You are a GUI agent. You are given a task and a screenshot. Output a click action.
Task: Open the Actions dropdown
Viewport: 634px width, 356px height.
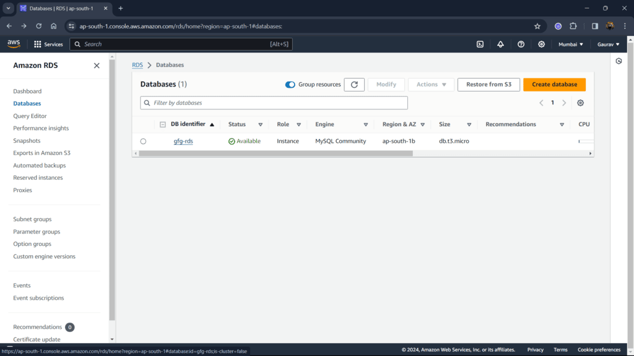pos(431,84)
